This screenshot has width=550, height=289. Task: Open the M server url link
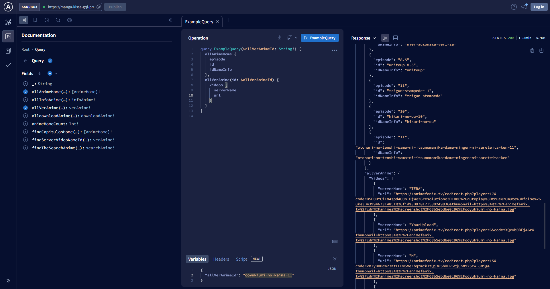436,269
